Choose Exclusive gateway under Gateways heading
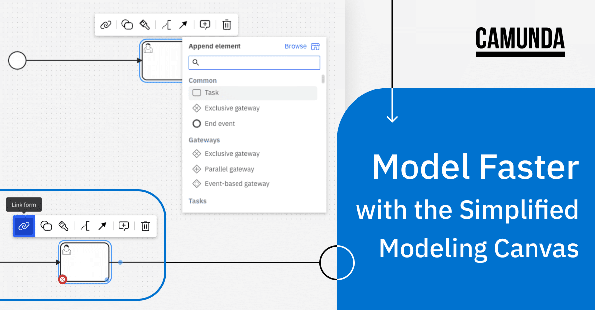595x310 pixels. tap(253, 154)
